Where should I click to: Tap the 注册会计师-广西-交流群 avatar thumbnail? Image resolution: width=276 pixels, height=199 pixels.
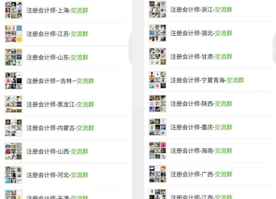[157, 174]
